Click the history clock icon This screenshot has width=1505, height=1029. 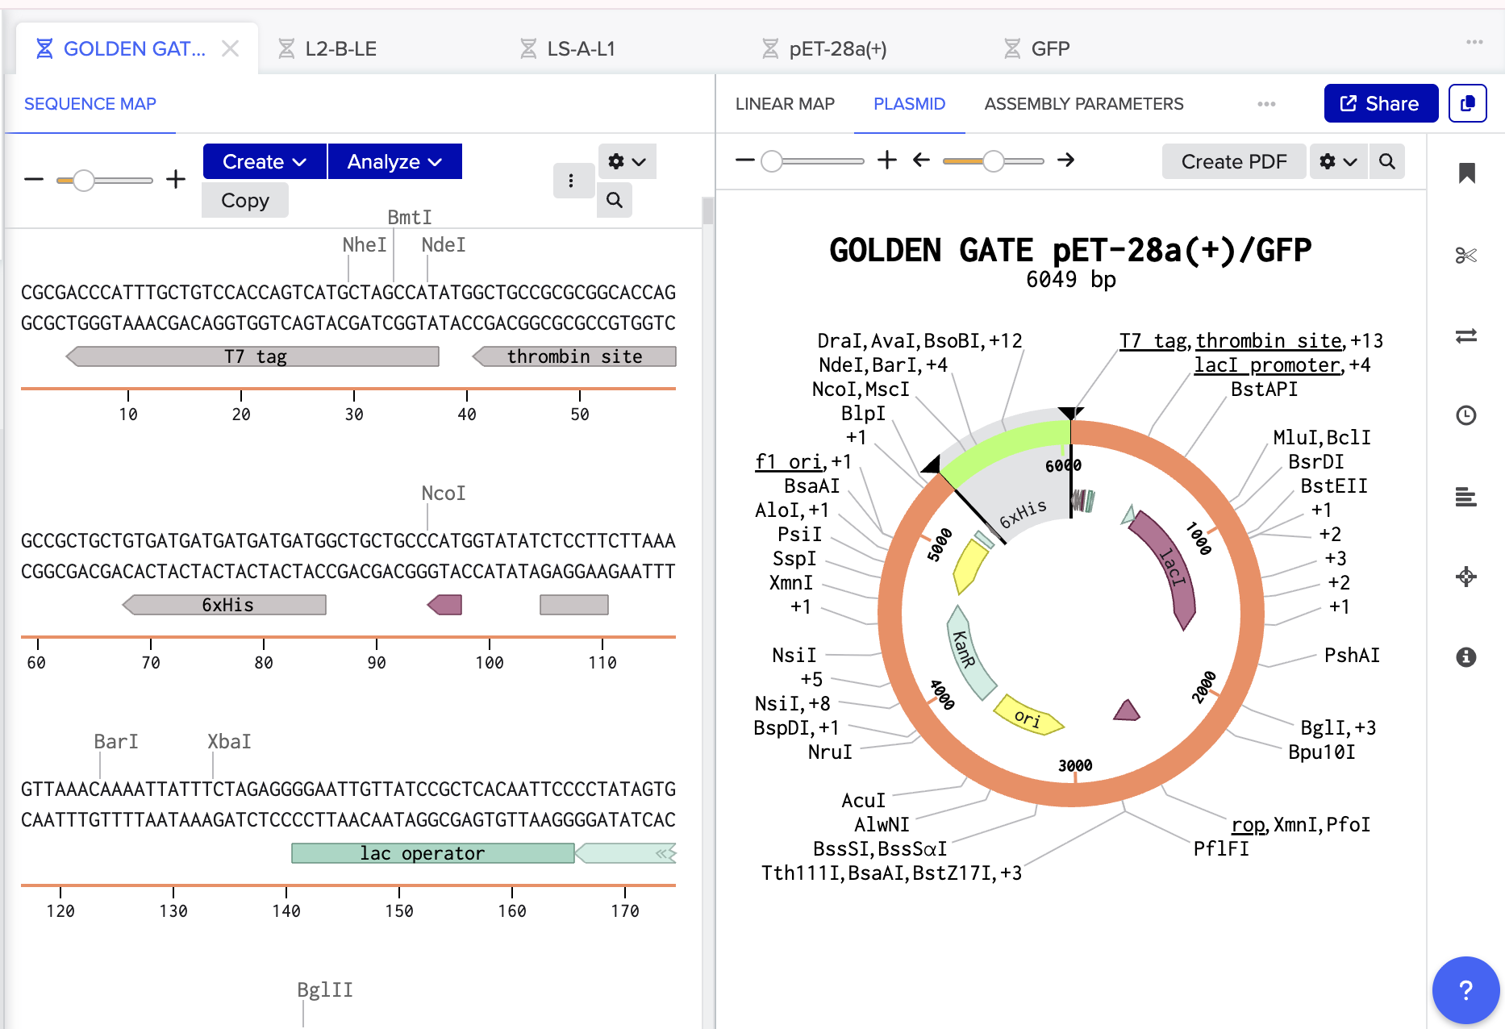point(1466,415)
